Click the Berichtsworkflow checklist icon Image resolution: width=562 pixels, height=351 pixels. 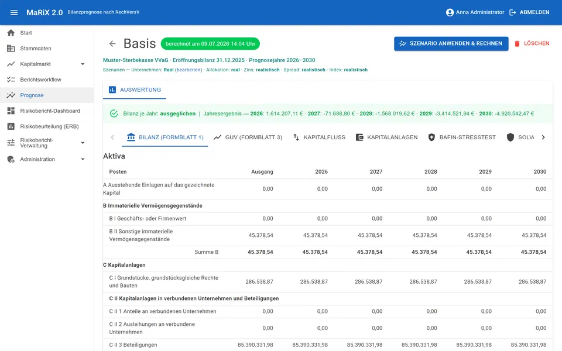[11, 80]
